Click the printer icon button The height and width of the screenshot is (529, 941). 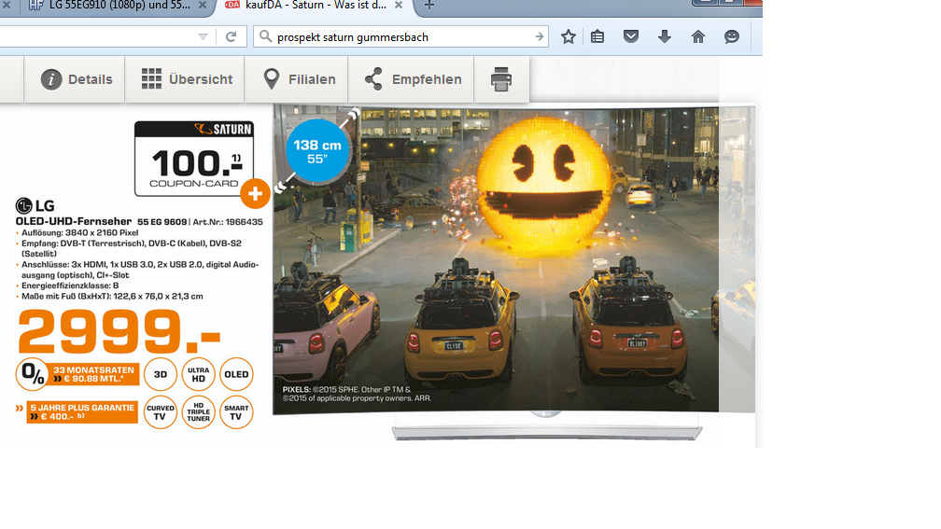click(501, 79)
